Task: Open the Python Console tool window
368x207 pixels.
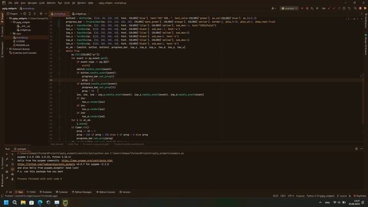Action: click(106, 192)
